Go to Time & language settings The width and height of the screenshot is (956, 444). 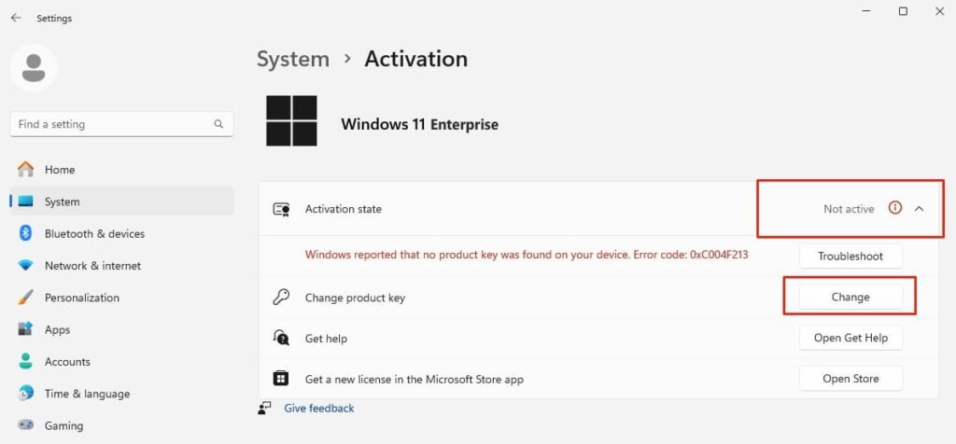pyautogui.click(x=87, y=394)
